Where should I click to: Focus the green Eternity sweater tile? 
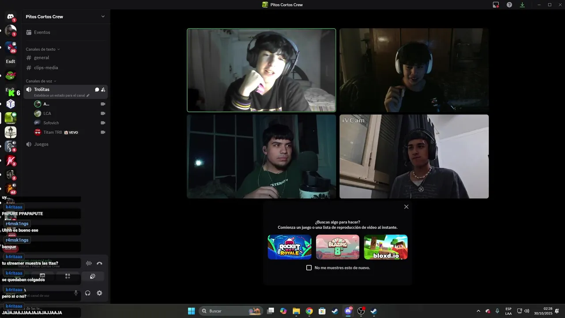261,156
